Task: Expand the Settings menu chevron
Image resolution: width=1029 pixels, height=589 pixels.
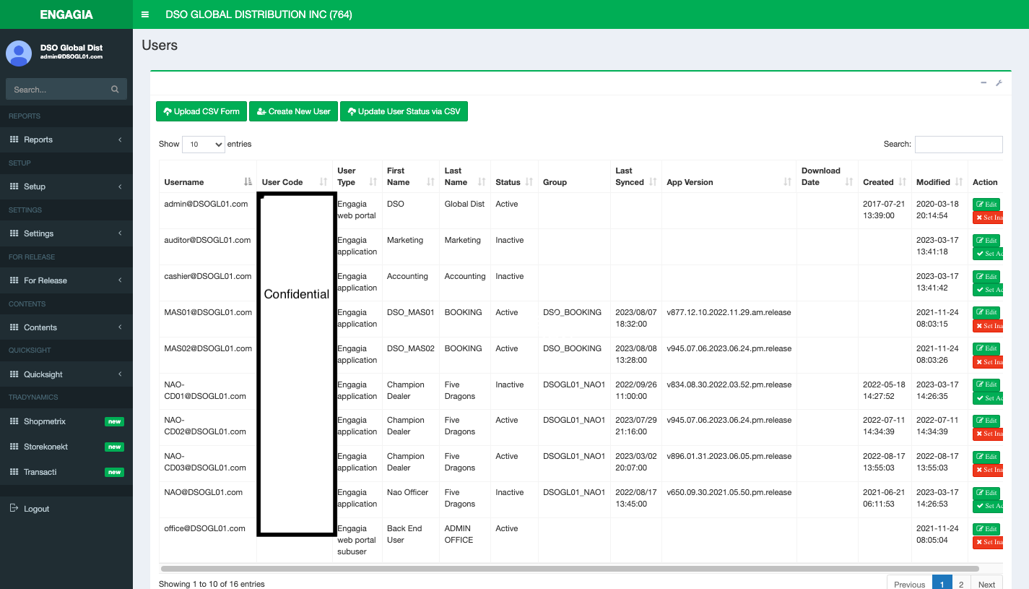Action: pos(120,233)
